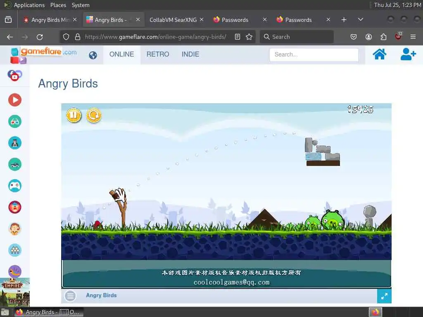Click the gameflare.com logo

pos(43,55)
